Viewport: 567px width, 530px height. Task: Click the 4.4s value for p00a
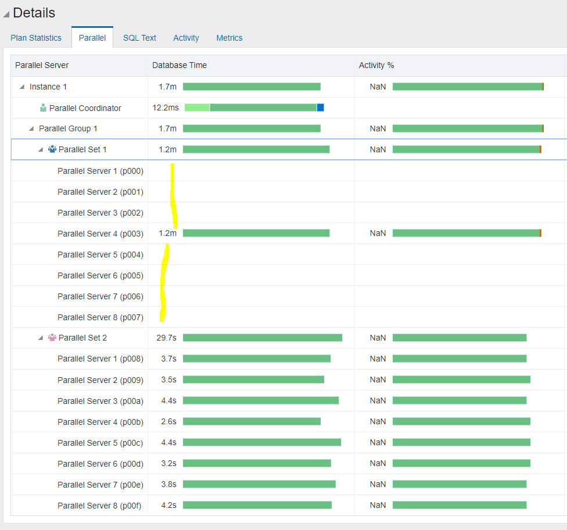169,400
